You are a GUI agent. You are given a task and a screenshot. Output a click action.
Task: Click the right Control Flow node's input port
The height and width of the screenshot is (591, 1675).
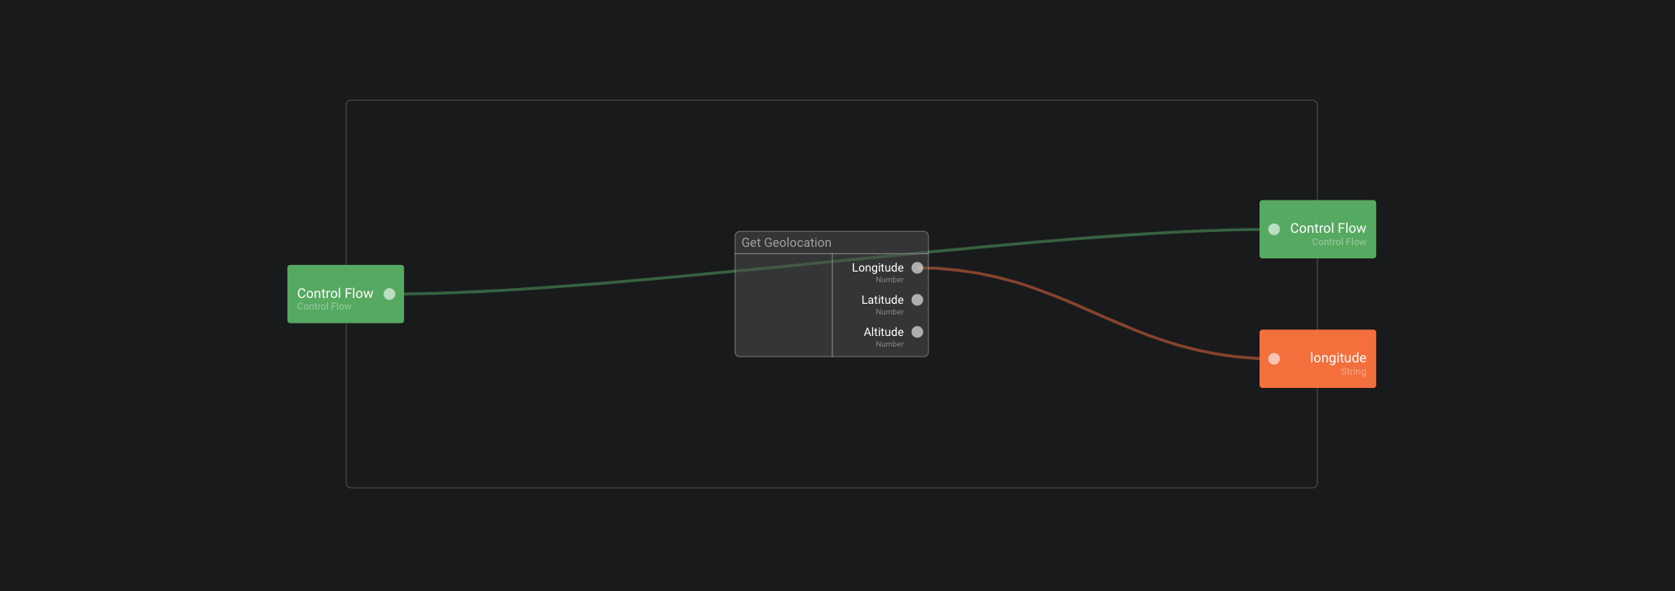point(1274,229)
